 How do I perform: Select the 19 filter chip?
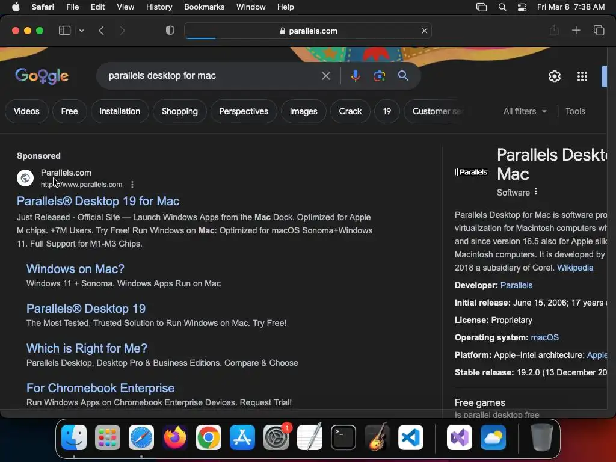click(x=387, y=111)
